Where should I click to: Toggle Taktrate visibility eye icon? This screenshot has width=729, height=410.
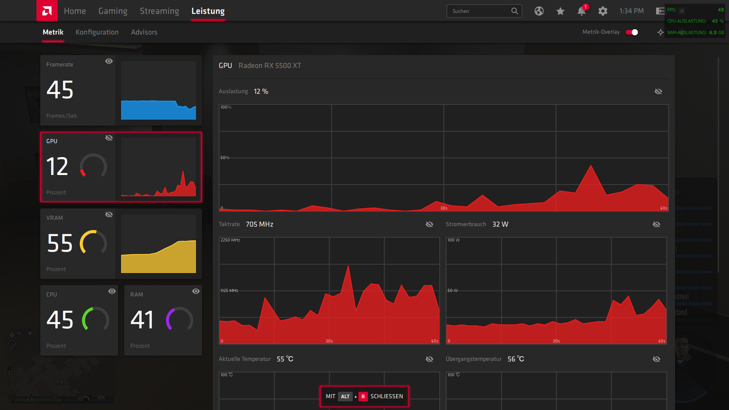429,224
